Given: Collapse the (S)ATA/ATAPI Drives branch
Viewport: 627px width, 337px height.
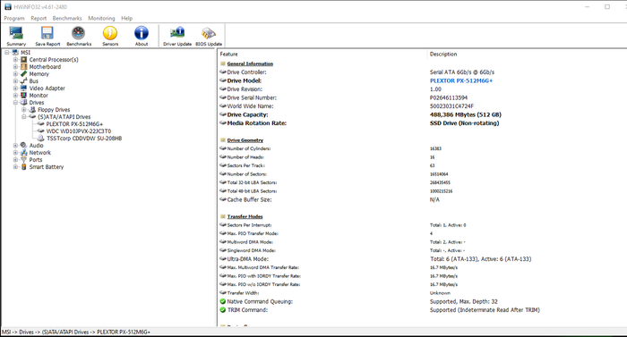Looking at the screenshot, I should [24, 116].
